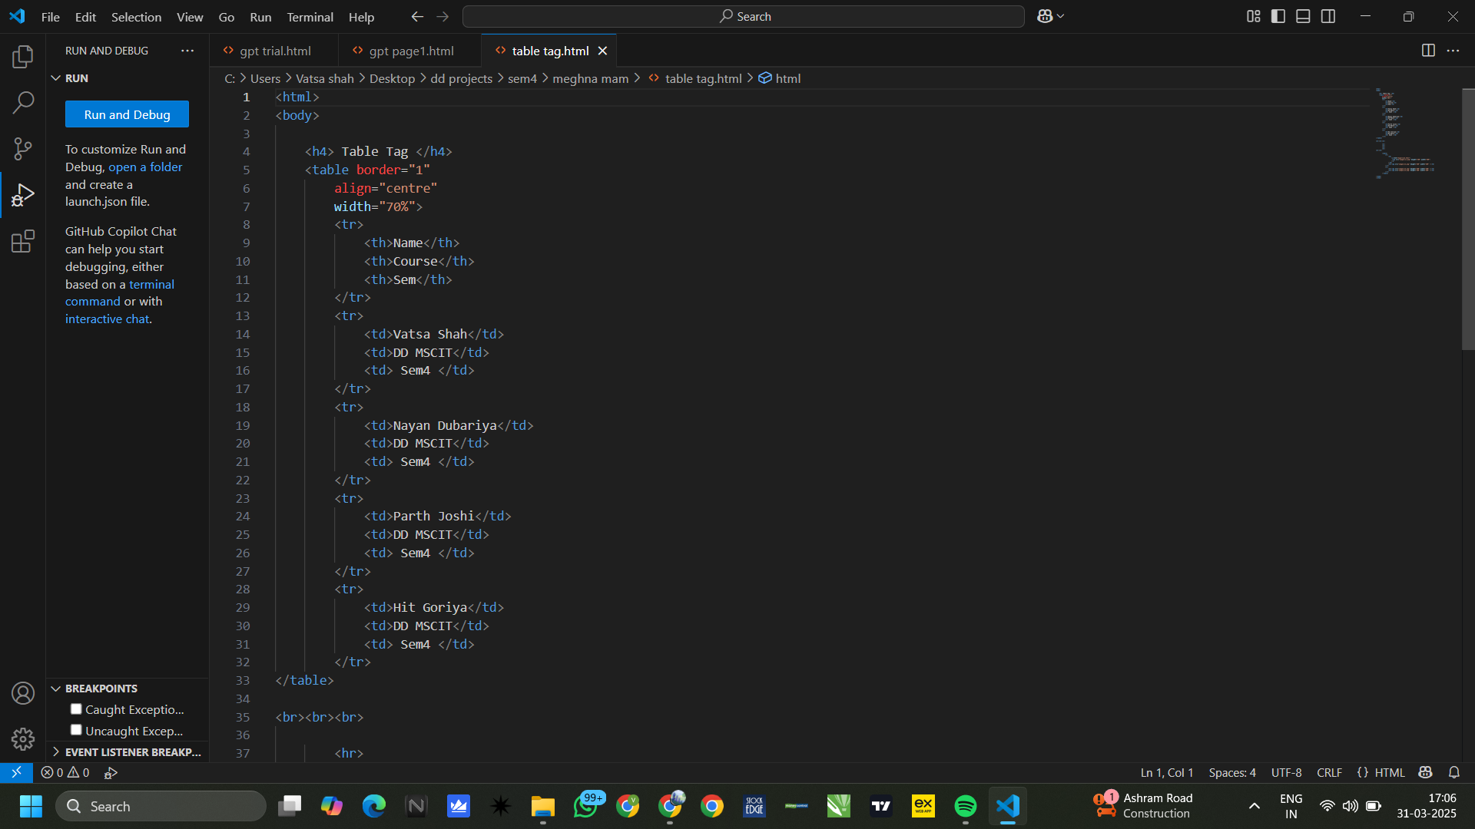Click the Run and Debug button
The width and height of the screenshot is (1475, 829).
pos(128,114)
